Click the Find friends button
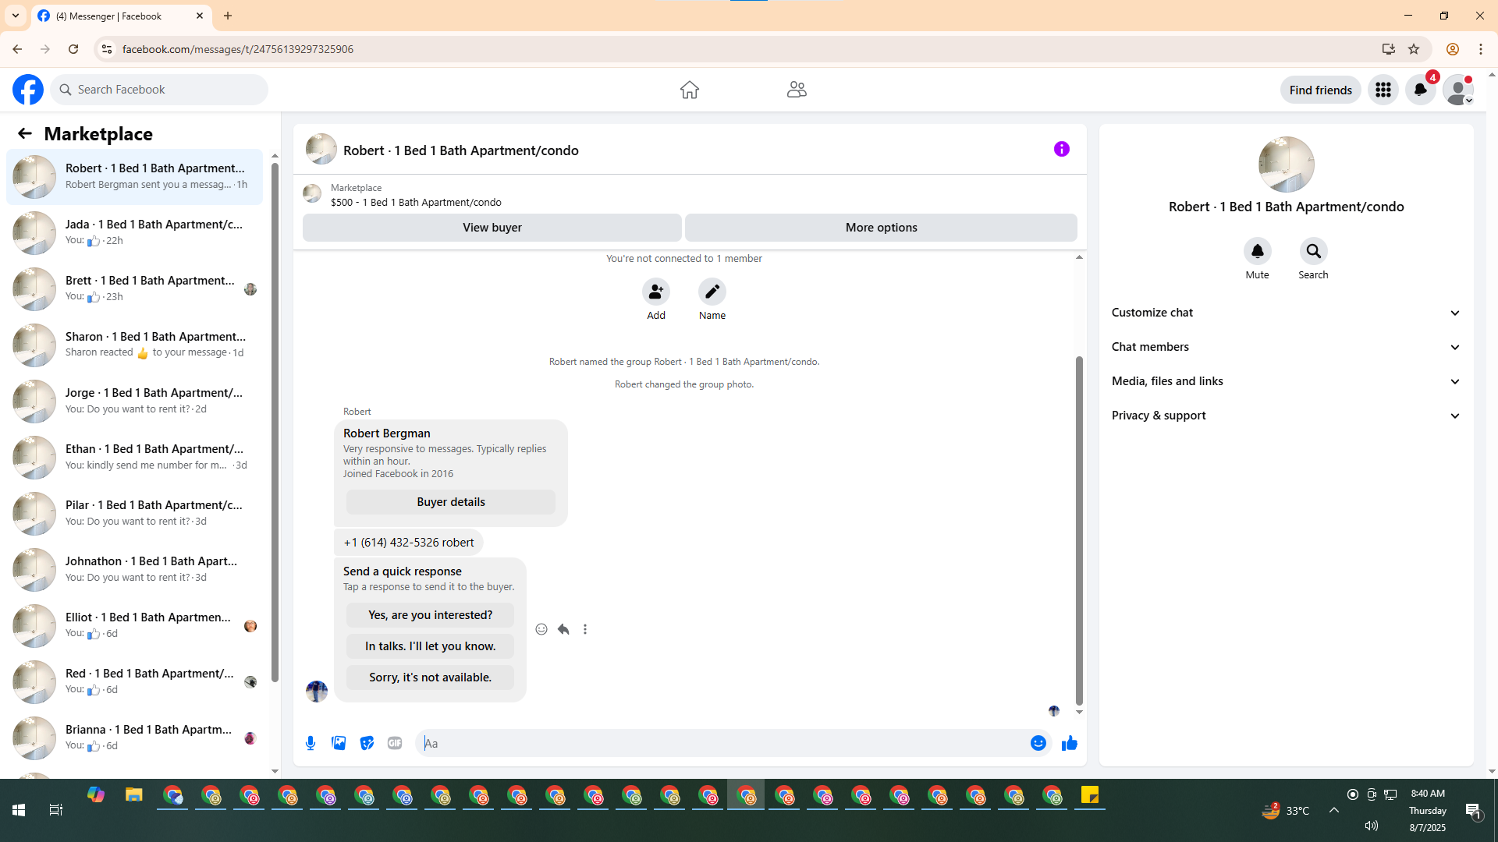 click(1320, 90)
